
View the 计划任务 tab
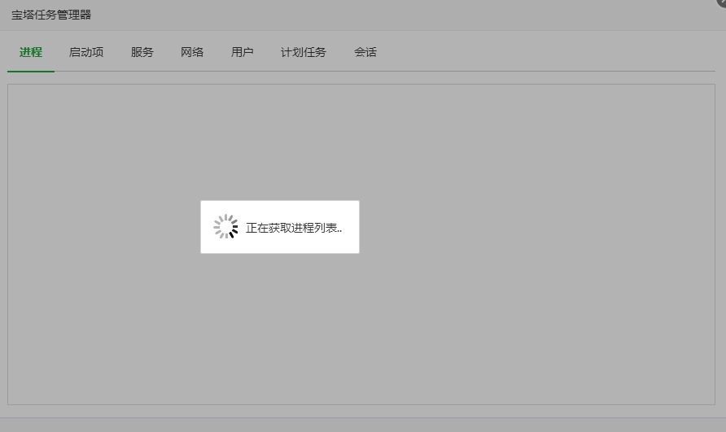[304, 52]
